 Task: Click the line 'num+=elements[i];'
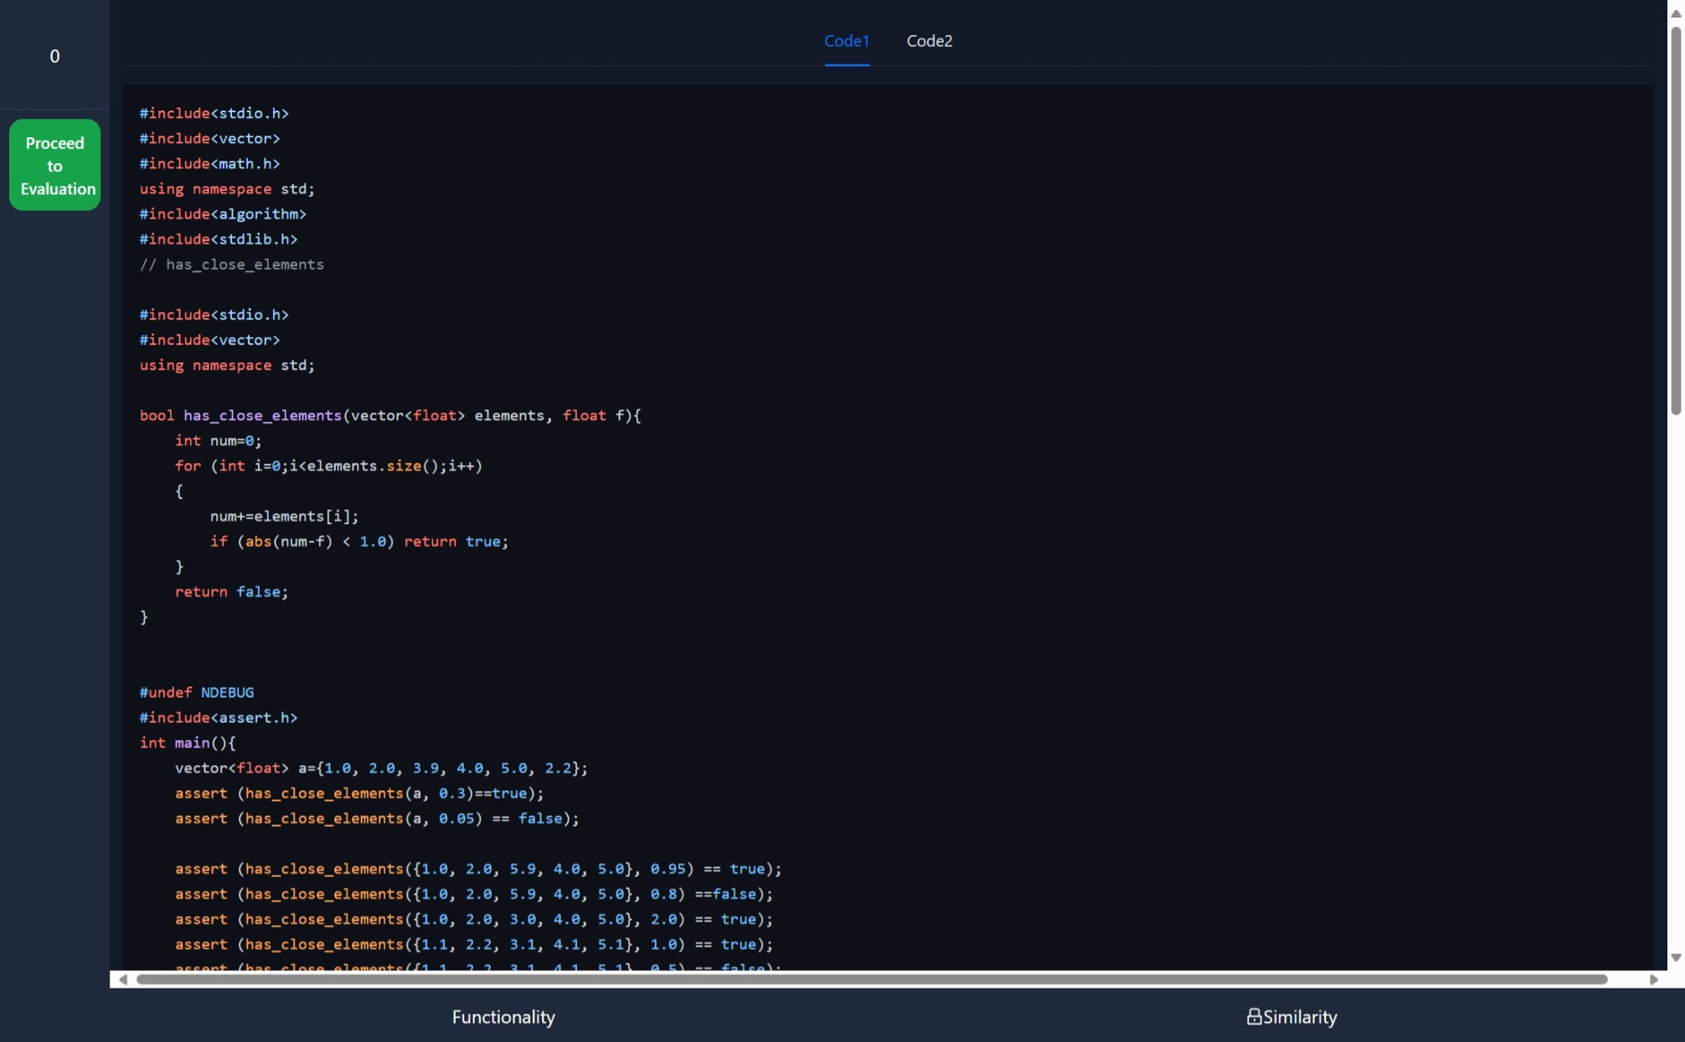tap(285, 516)
